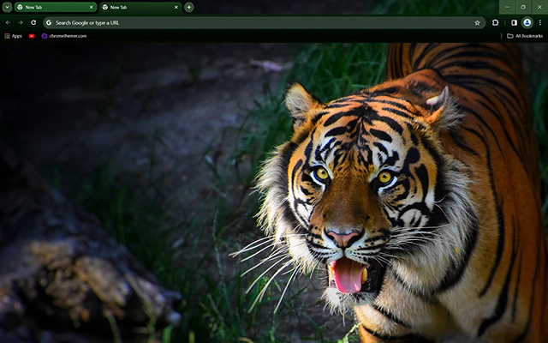This screenshot has width=548, height=343.
Task: Click the Google icon in the address bar
Action: coord(49,23)
